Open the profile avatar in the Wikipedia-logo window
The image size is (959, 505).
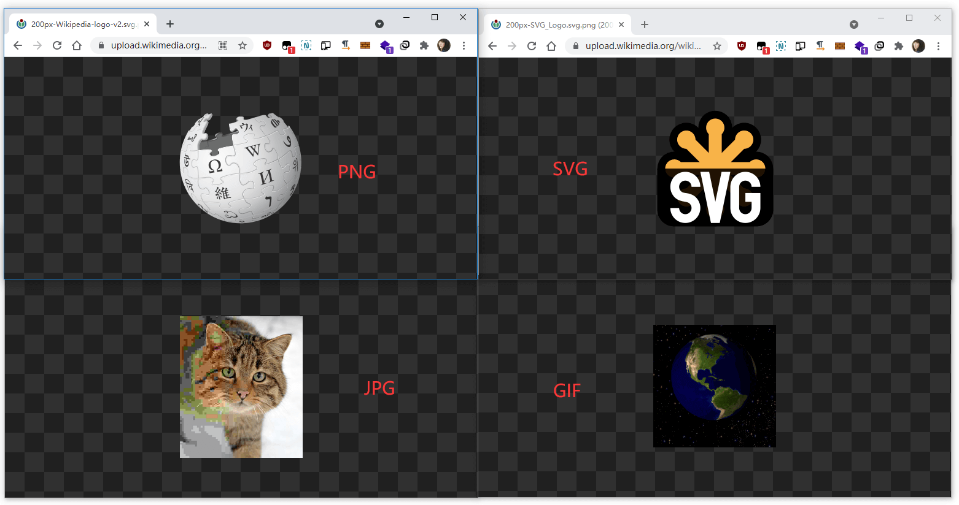(444, 45)
